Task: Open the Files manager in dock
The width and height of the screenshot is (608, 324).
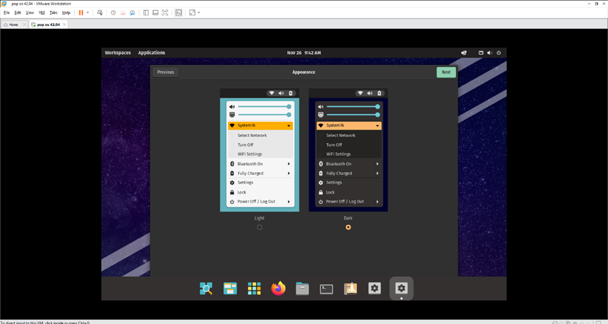Action: (302, 289)
